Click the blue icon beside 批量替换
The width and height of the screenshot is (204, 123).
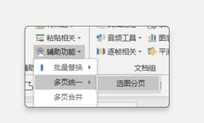coord(42,68)
